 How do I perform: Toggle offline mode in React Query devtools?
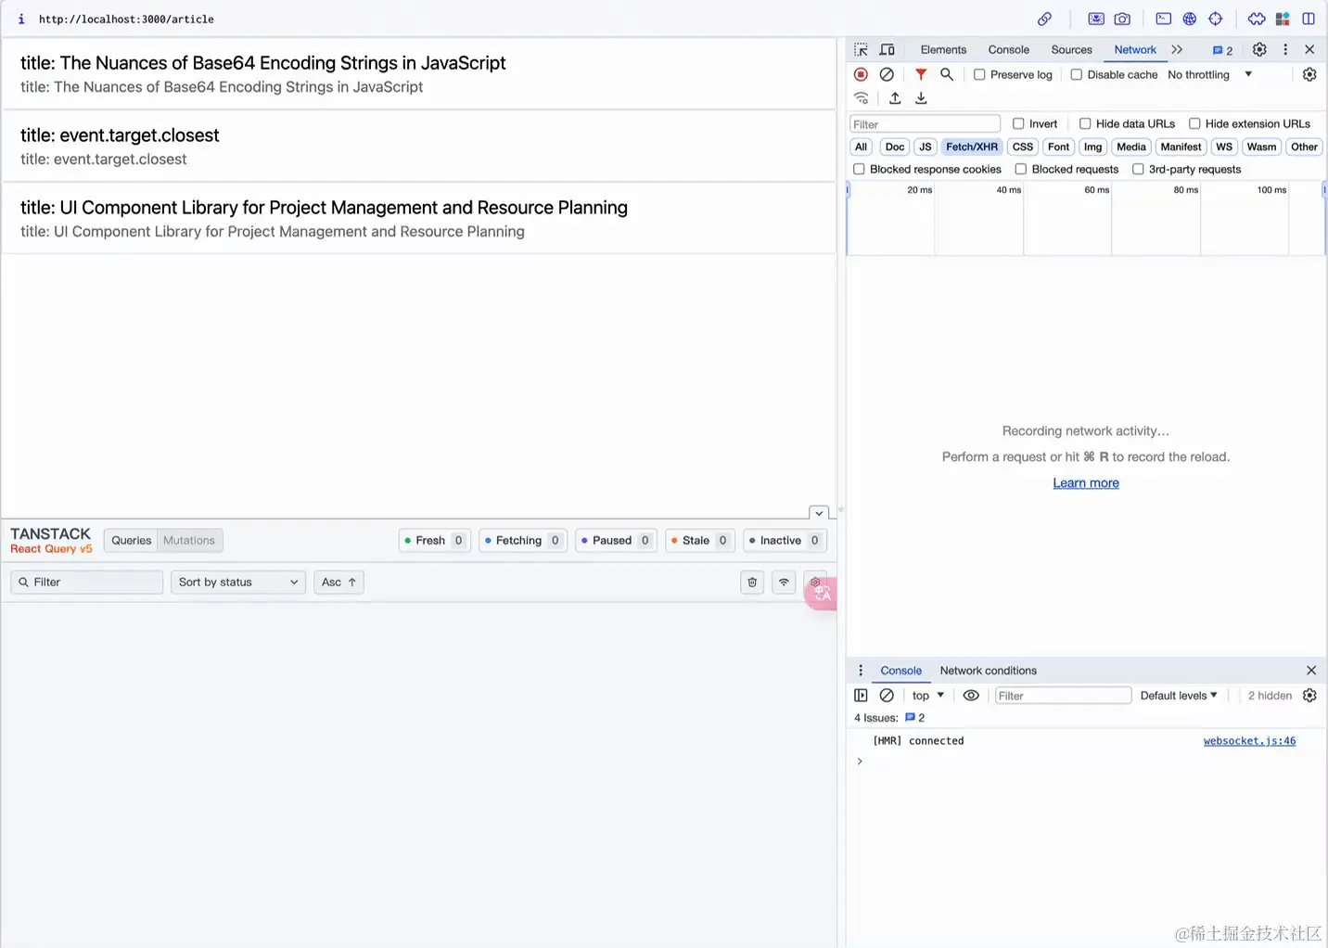point(784,583)
